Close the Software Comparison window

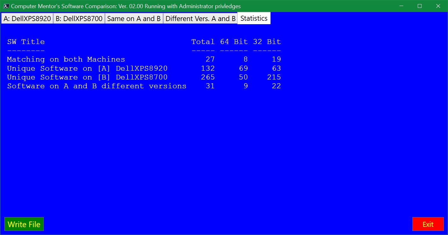[438, 6]
